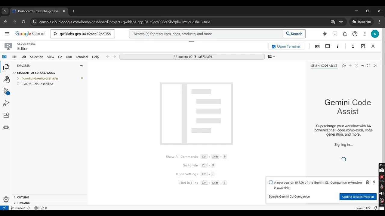Collapse the Cloud Shell panel

click(353, 46)
